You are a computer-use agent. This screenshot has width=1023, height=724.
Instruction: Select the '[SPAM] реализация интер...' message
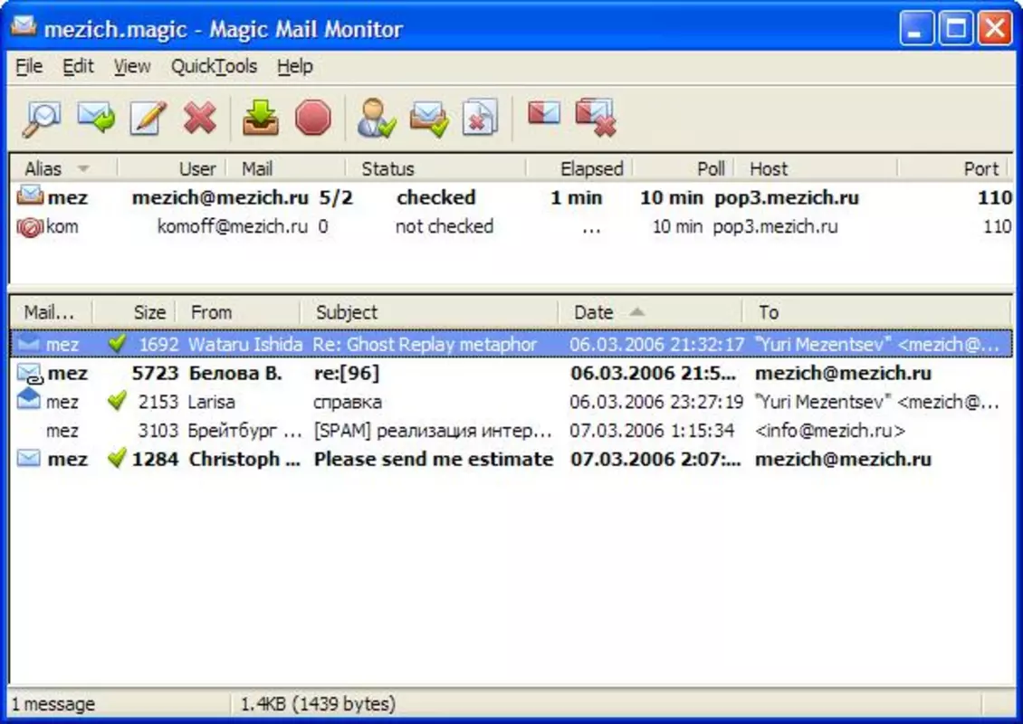(x=511, y=431)
